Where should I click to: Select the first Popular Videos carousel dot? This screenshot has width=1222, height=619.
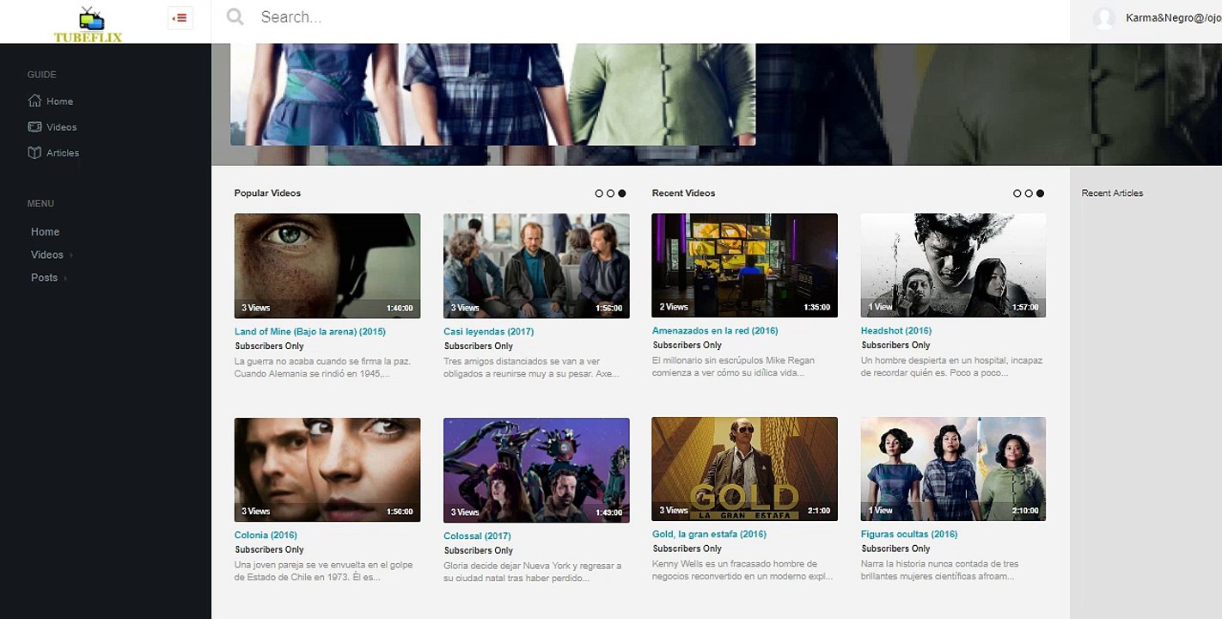coord(599,193)
